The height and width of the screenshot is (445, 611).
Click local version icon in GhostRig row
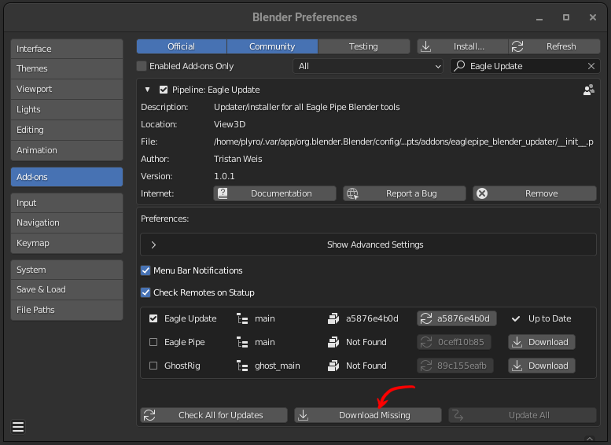pyautogui.click(x=333, y=366)
